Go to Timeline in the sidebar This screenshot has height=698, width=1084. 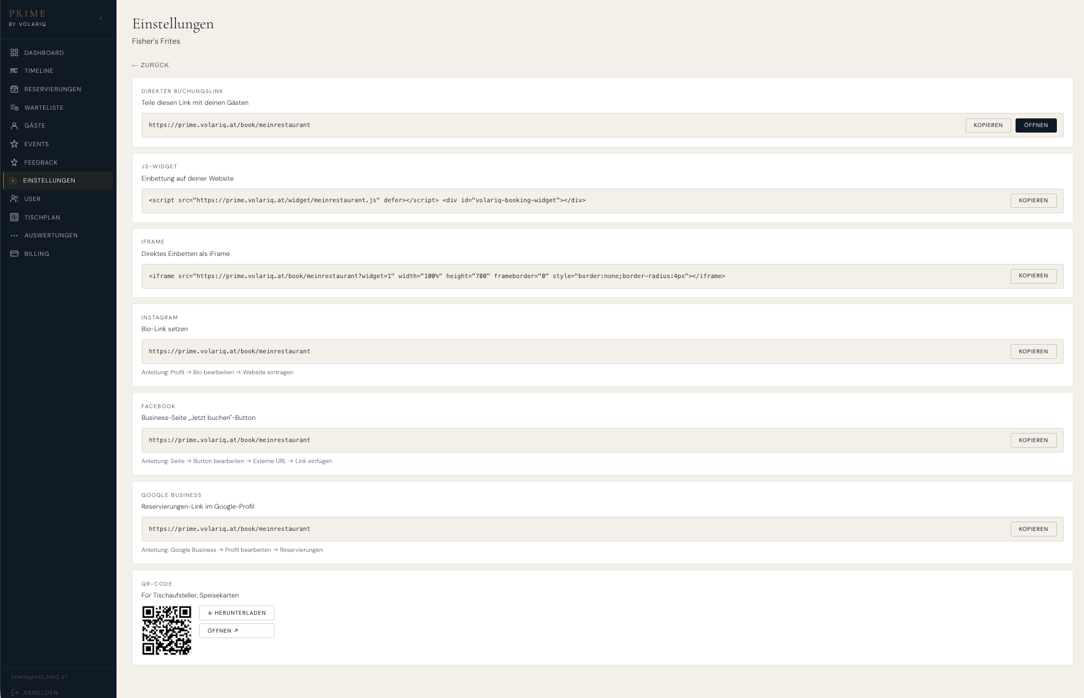58,71
